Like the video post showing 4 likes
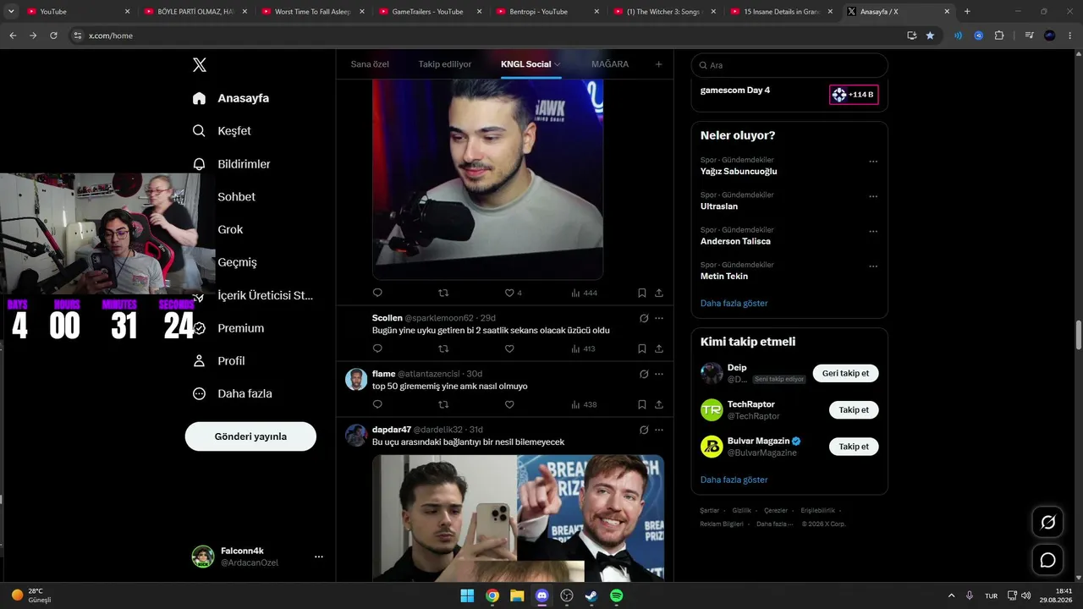The height and width of the screenshot is (609, 1083). [x=513, y=293]
